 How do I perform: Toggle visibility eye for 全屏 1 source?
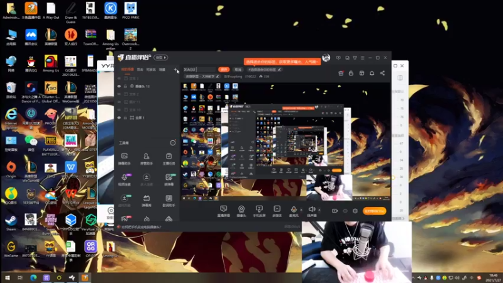pos(119,118)
